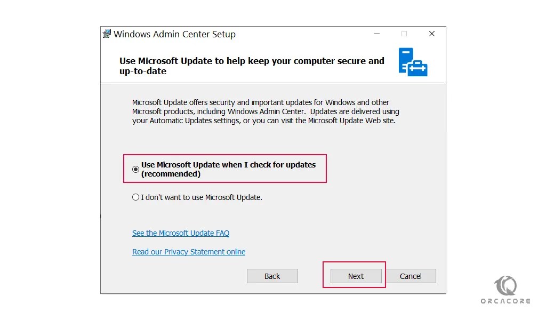Click the toolbox briefcase in the setup banner
Image resolution: width=546 pixels, height=320 pixels.
point(418,69)
